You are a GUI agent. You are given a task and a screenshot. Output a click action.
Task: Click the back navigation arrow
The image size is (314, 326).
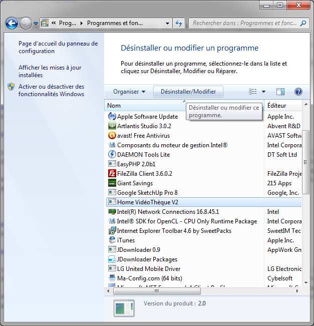pyautogui.click(x=12, y=23)
